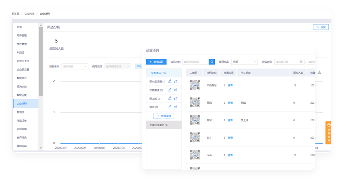Viewport: 350px width, 180px height.
Task: View chart statistics for 测试 channel
Action: pyautogui.click(x=176, y=107)
